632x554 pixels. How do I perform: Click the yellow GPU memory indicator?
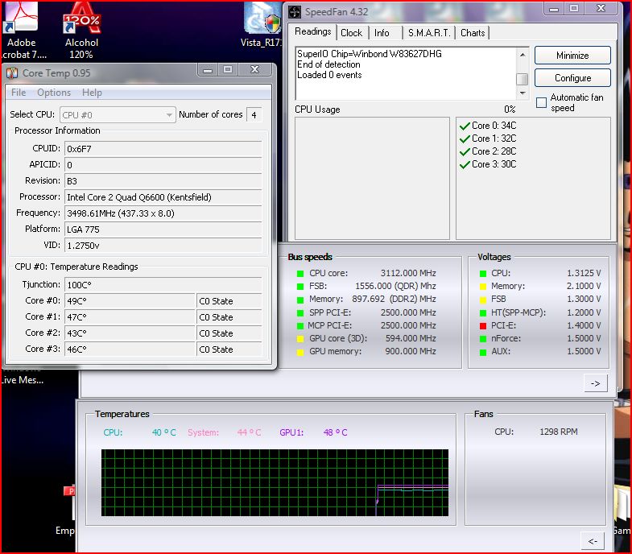[x=299, y=352]
